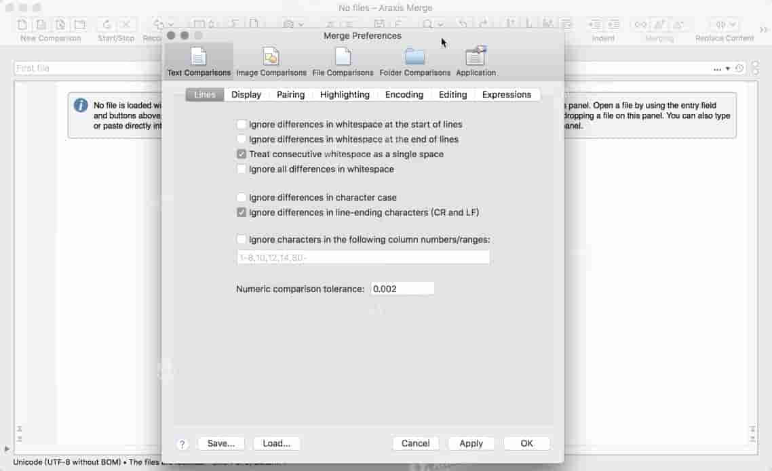Click the First file entry field
This screenshot has height=471, width=772.
click(x=88, y=68)
